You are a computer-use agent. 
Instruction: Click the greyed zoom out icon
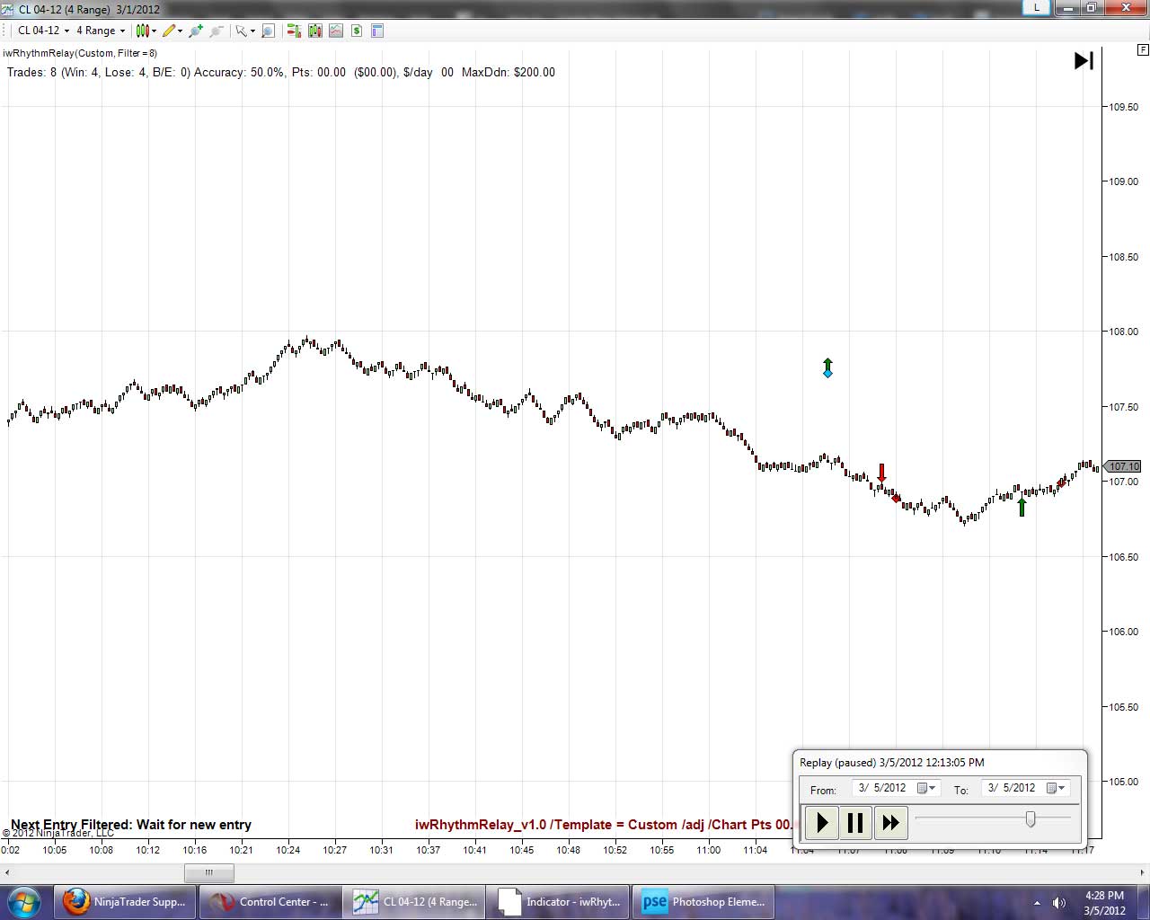point(217,31)
